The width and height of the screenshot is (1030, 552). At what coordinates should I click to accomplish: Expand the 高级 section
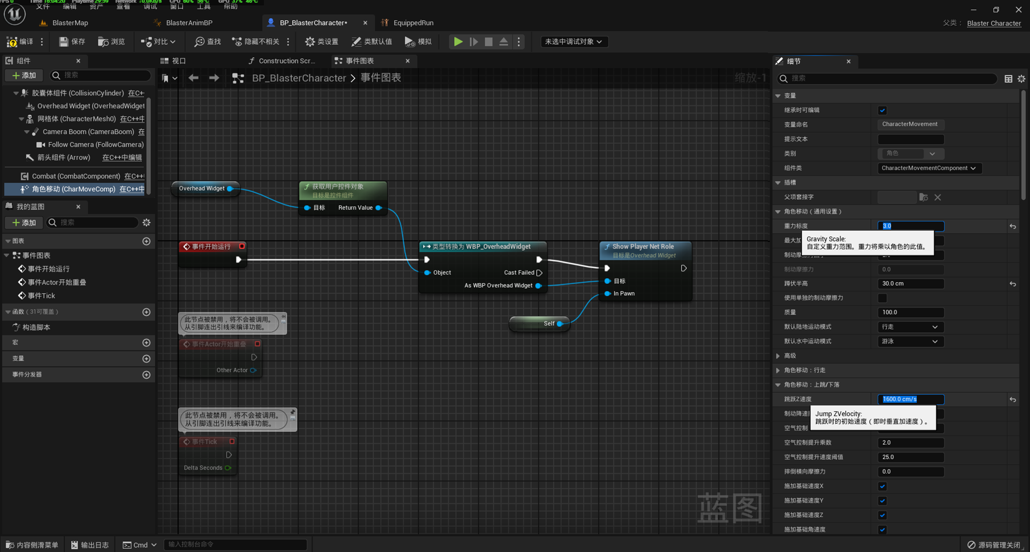(778, 356)
